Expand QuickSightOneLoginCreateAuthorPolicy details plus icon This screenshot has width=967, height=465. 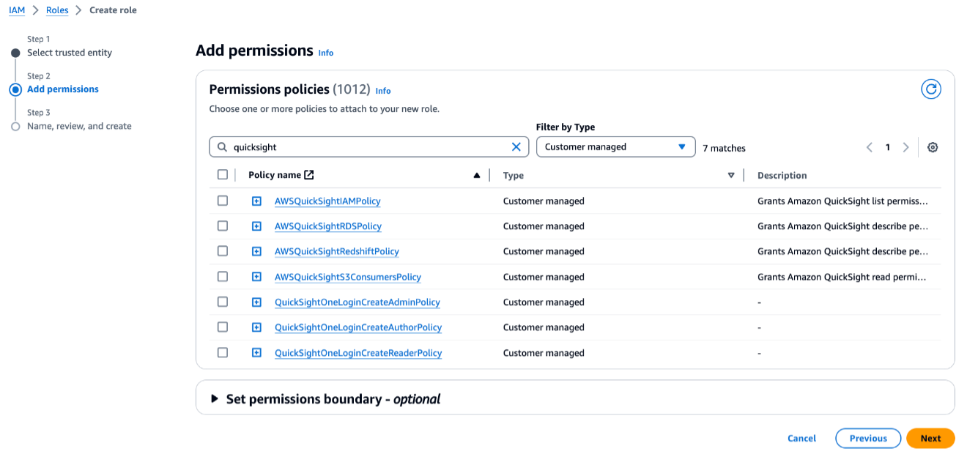256,328
